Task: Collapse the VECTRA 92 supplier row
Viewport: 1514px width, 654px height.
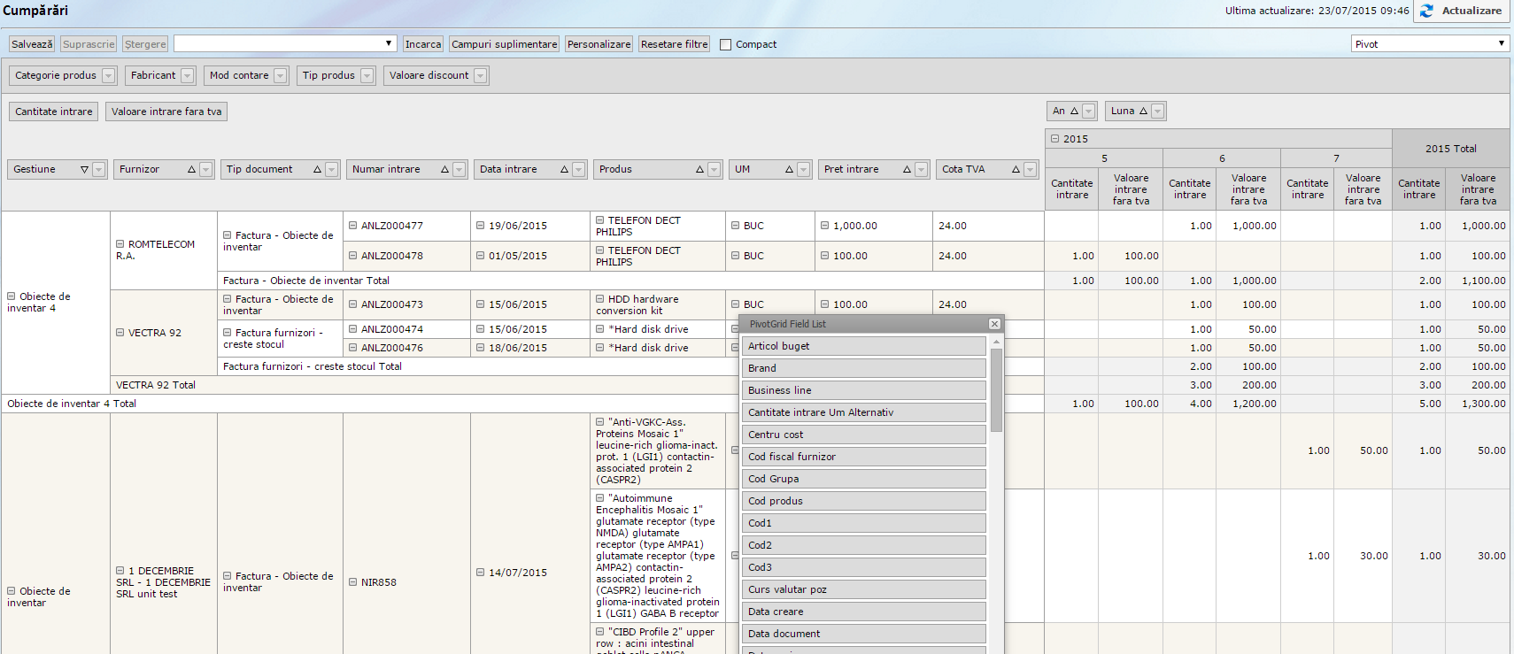Action: [x=120, y=333]
